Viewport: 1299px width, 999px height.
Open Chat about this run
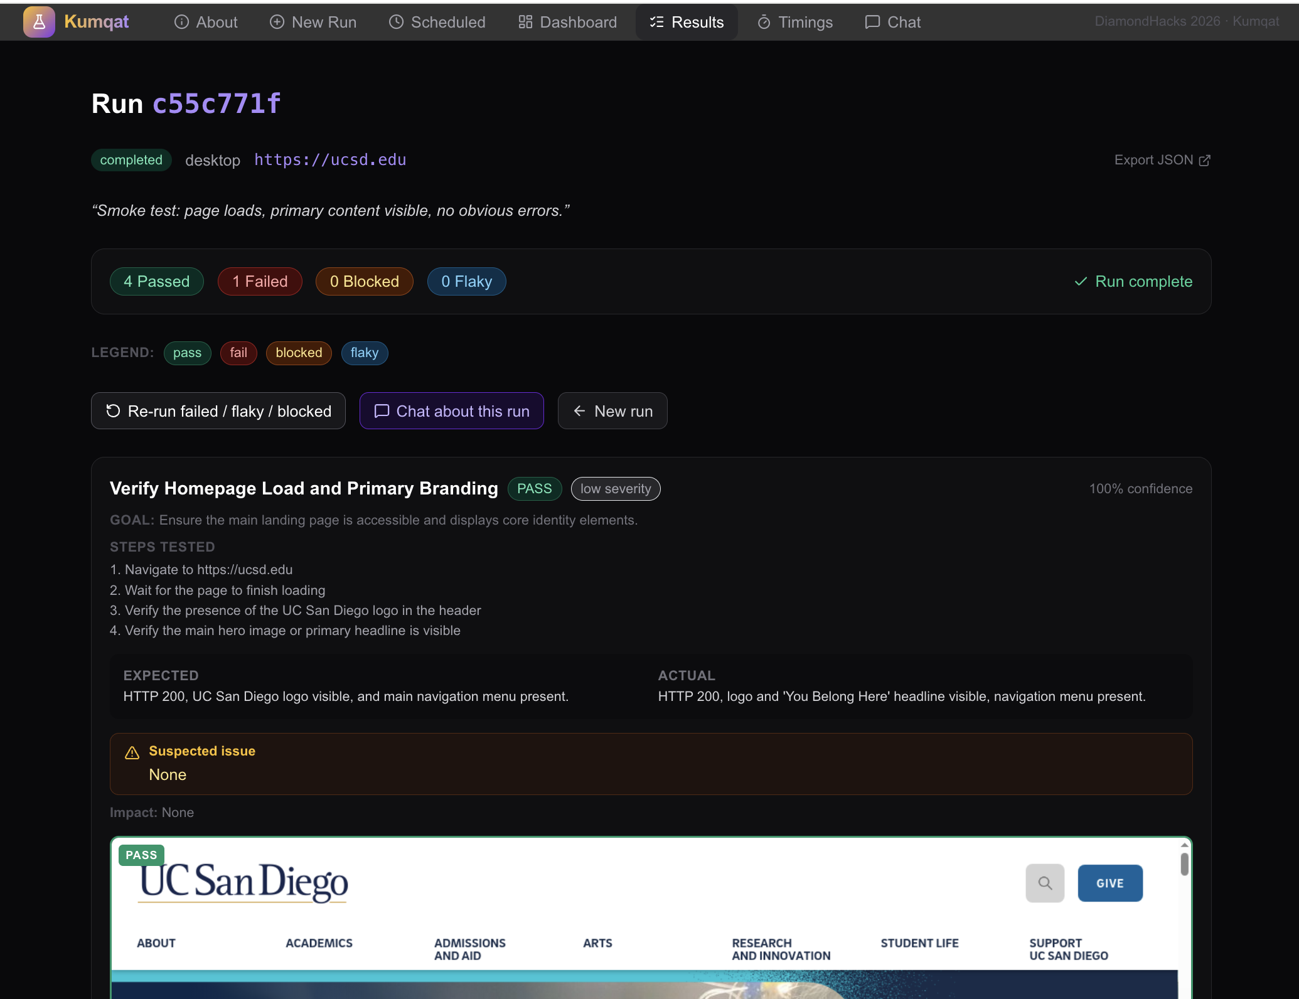(451, 411)
